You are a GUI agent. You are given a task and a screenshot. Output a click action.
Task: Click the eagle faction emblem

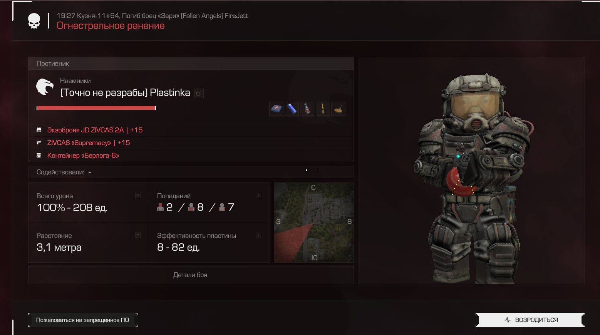click(45, 87)
